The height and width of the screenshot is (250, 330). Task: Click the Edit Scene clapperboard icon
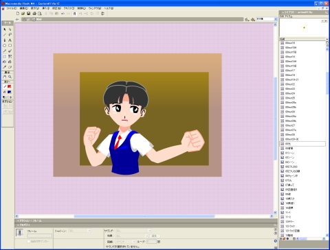pos(247,20)
